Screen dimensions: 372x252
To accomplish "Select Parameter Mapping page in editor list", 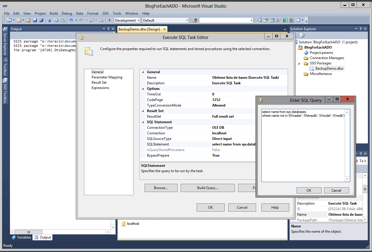I will coord(107,77).
